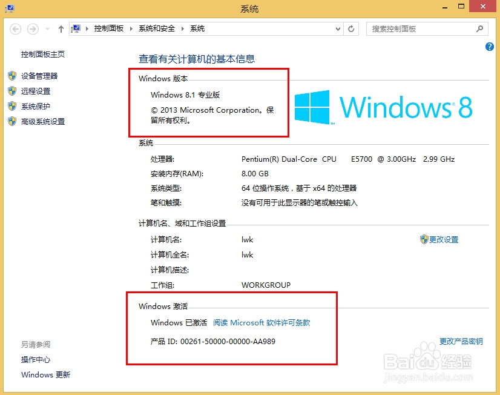
Task: Expand chevron after 系统和安全 breadcrumb
Action: (183, 28)
